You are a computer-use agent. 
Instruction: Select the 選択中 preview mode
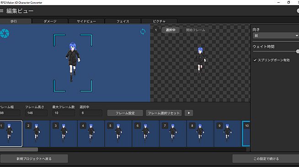pyautogui.click(x=171, y=30)
